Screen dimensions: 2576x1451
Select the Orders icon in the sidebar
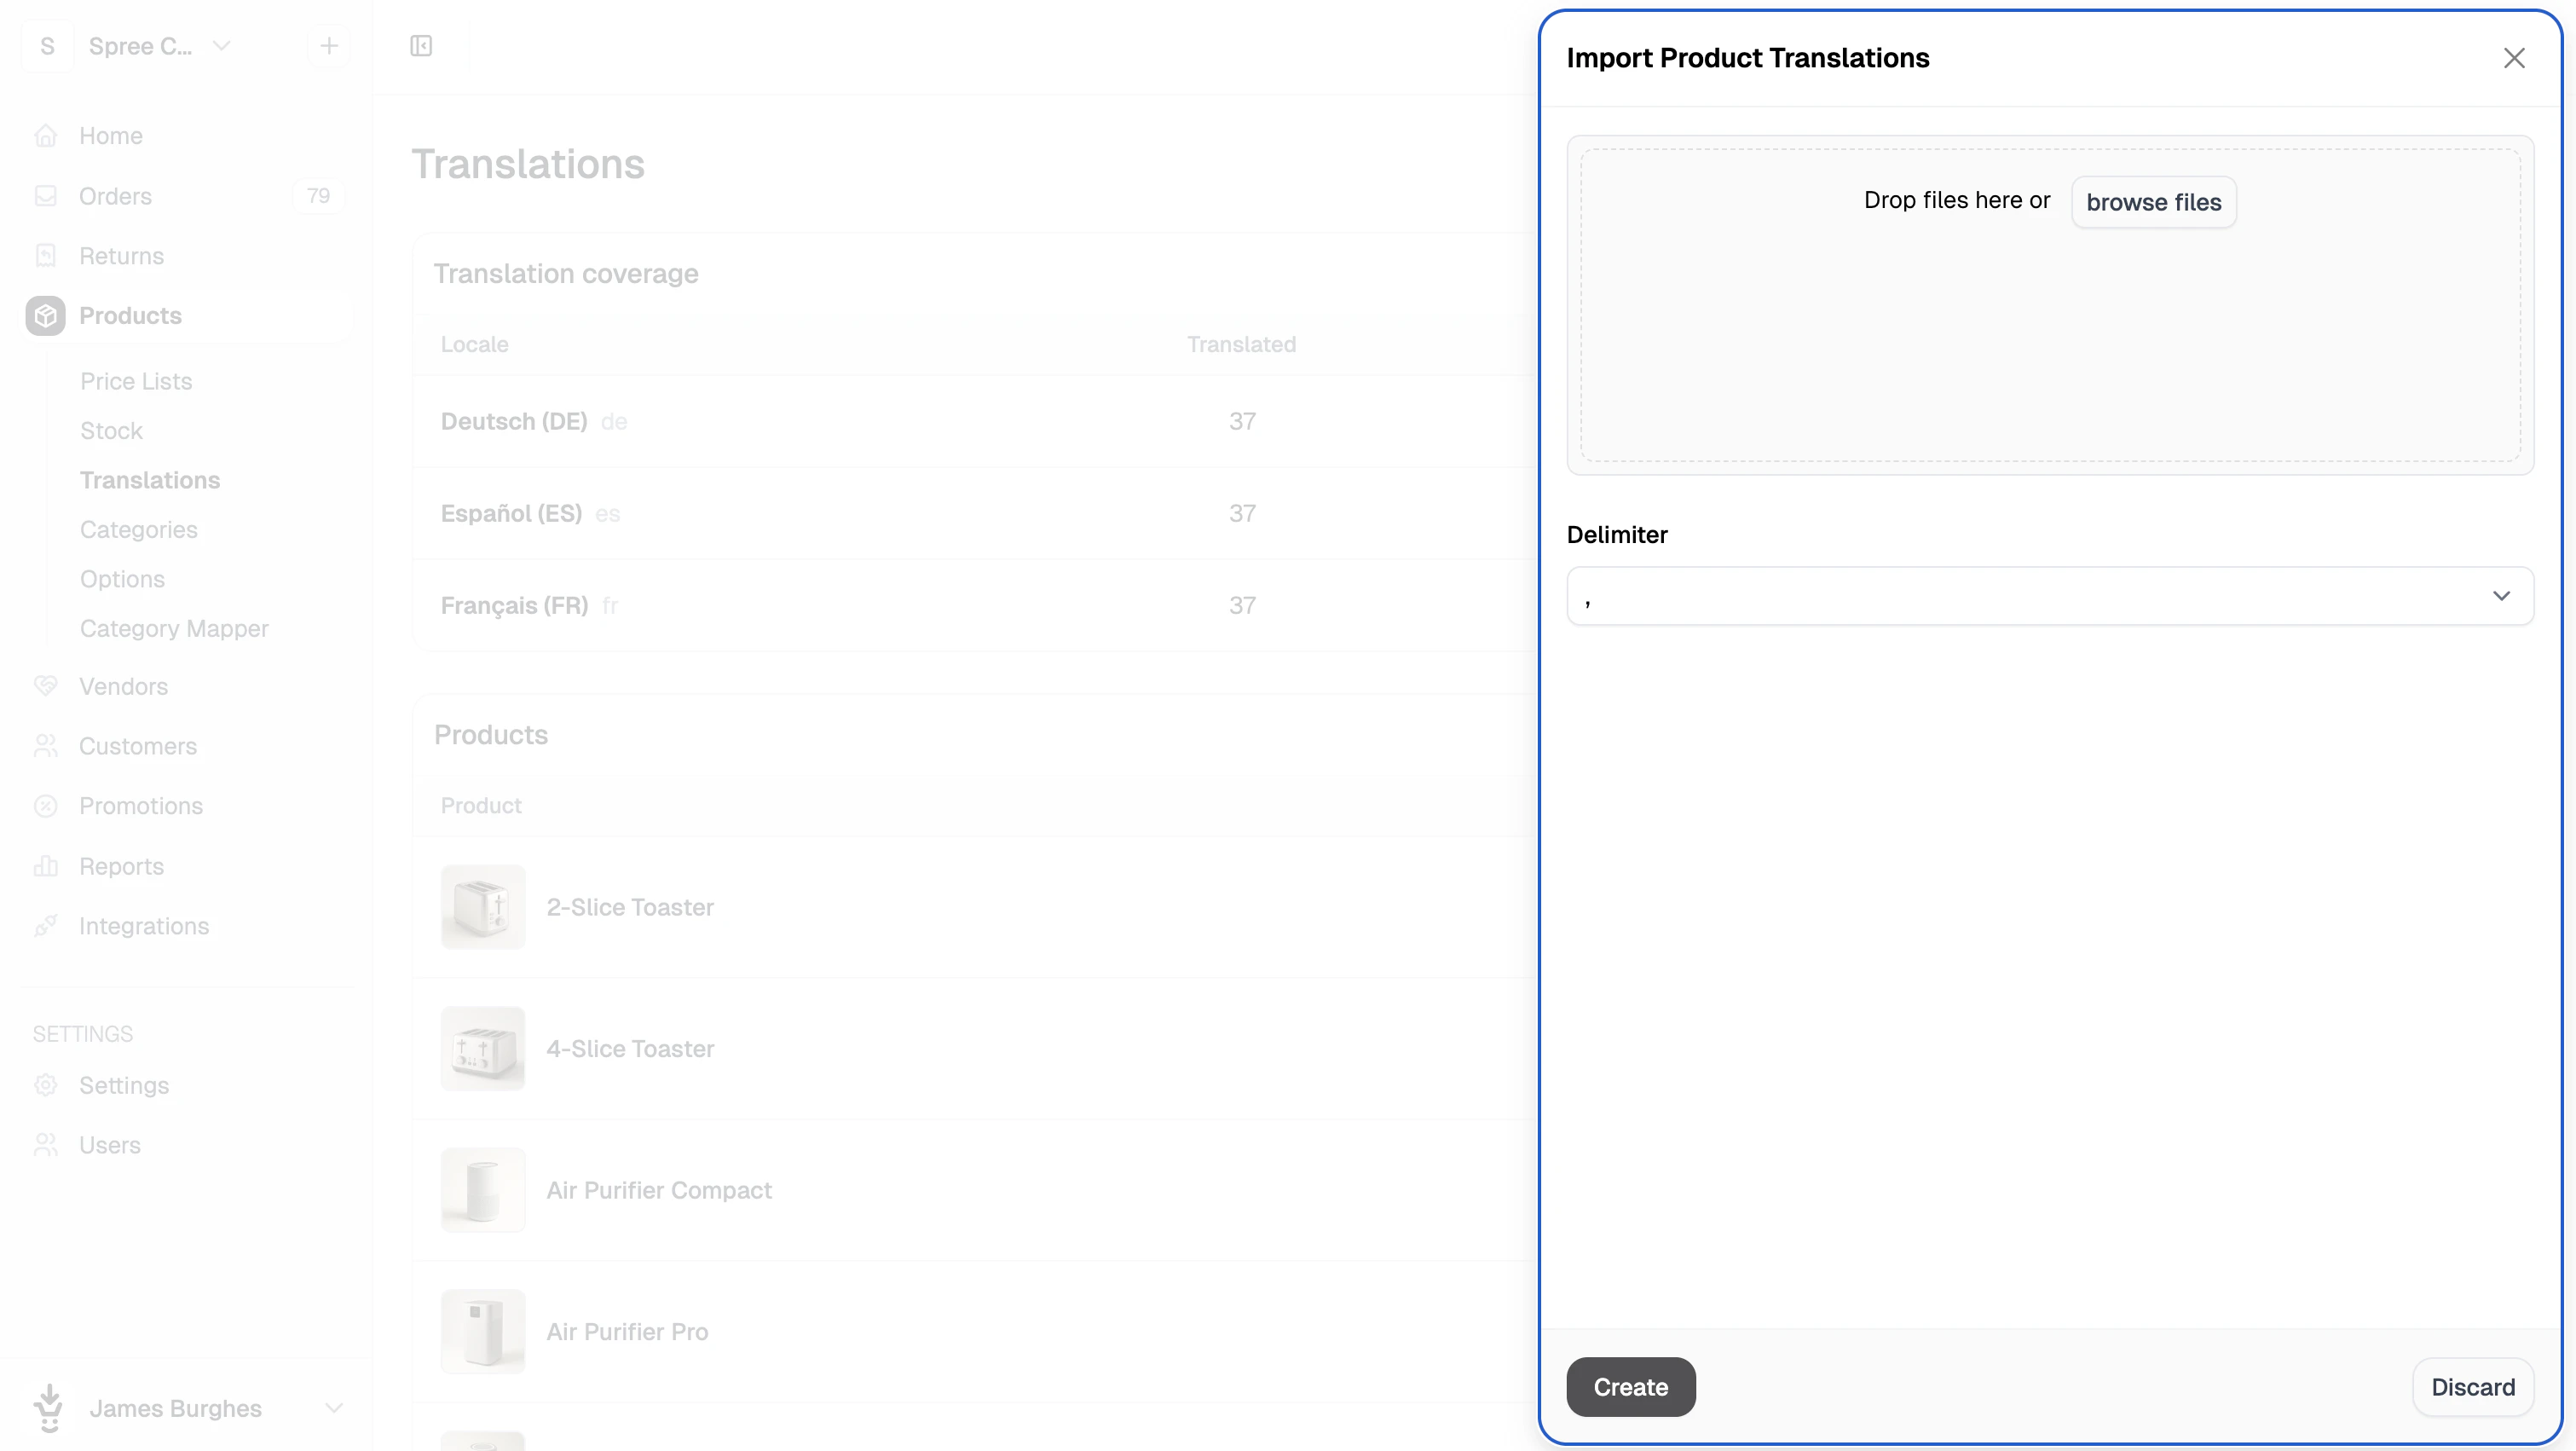click(x=47, y=196)
